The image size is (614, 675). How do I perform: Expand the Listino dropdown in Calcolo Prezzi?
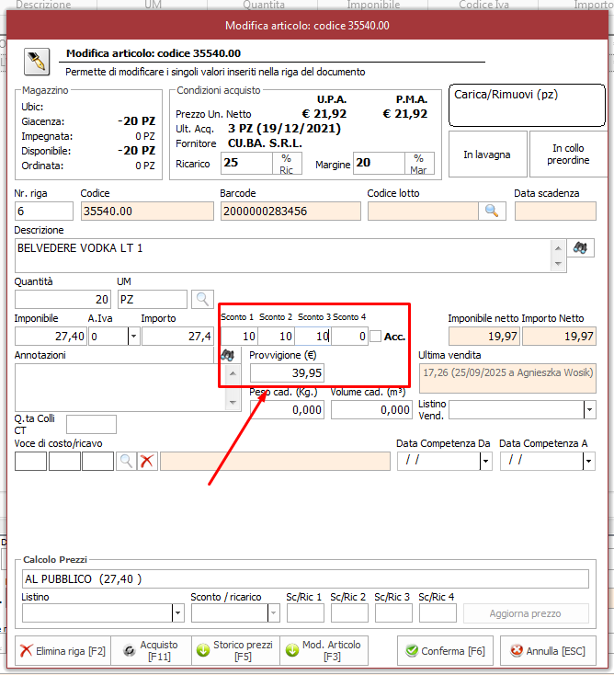pyautogui.click(x=178, y=613)
